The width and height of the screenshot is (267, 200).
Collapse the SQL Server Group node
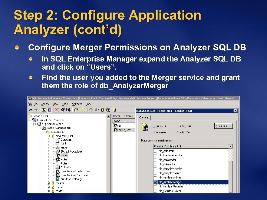coord(34,124)
